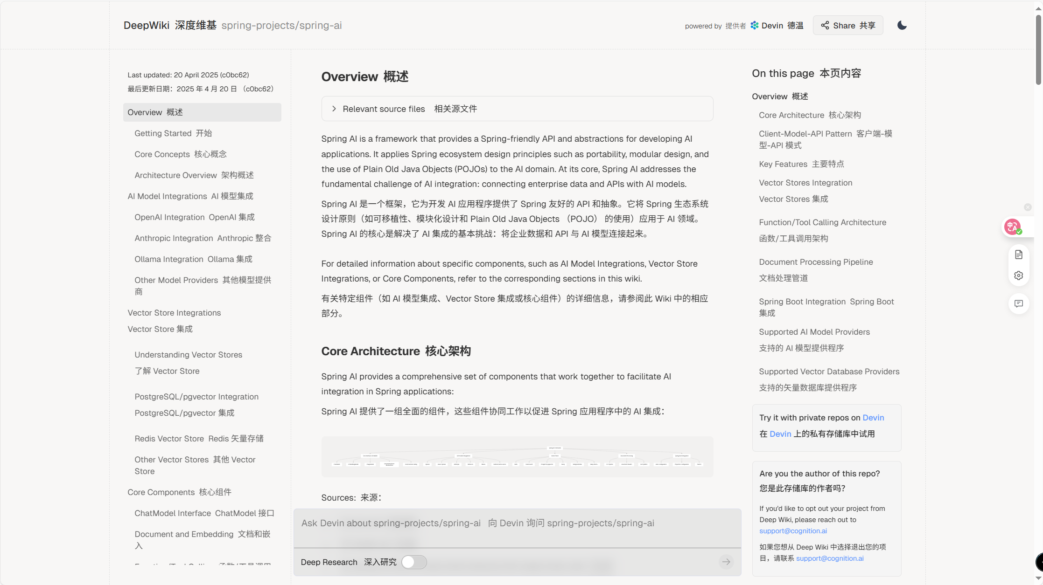Jump to Document Processing Pipeline section
The width and height of the screenshot is (1043, 585).
coord(816,270)
